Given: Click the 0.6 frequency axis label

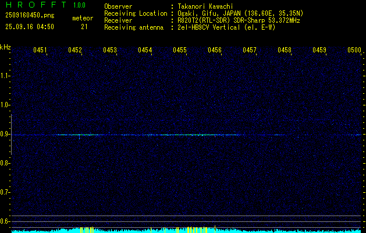Looking at the screenshot, I should point(5,221).
